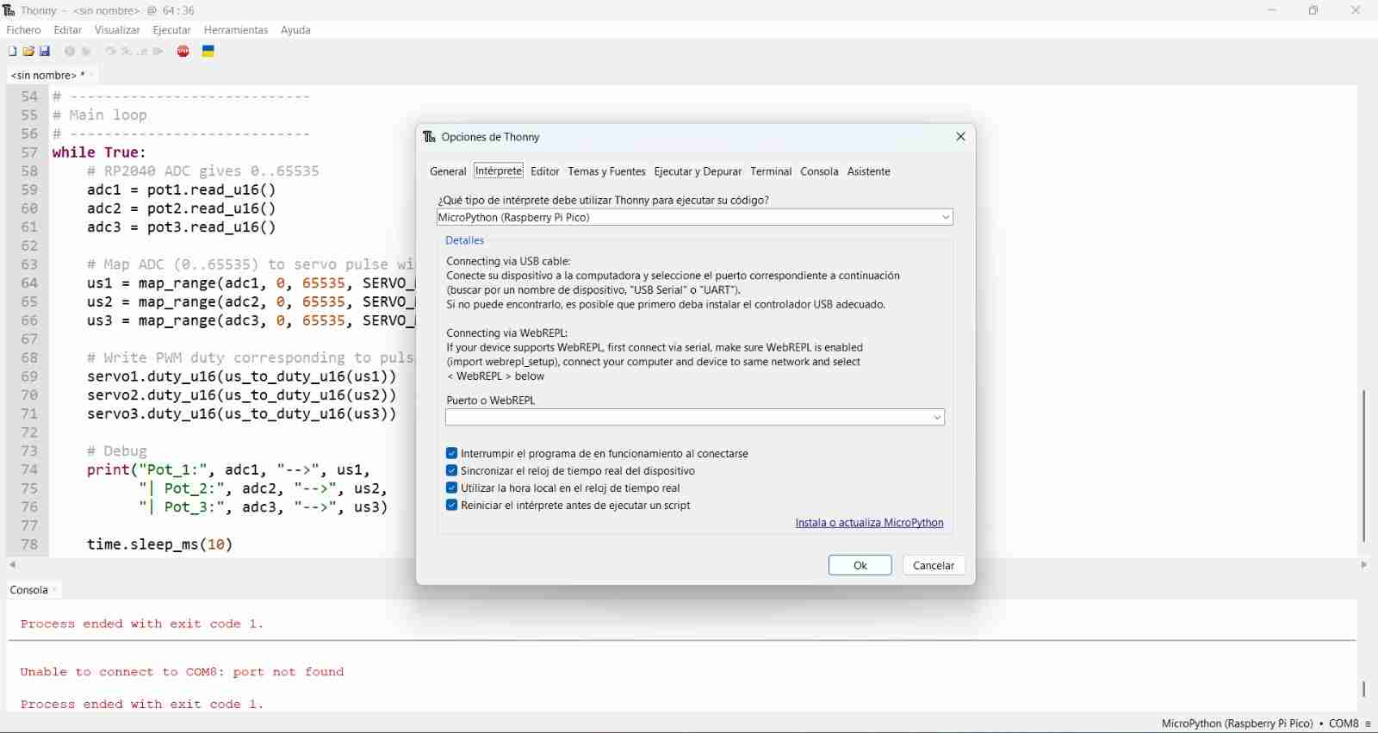The height and width of the screenshot is (733, 1378).
Task: Click the open file folder icon
Action: point(28,52)
